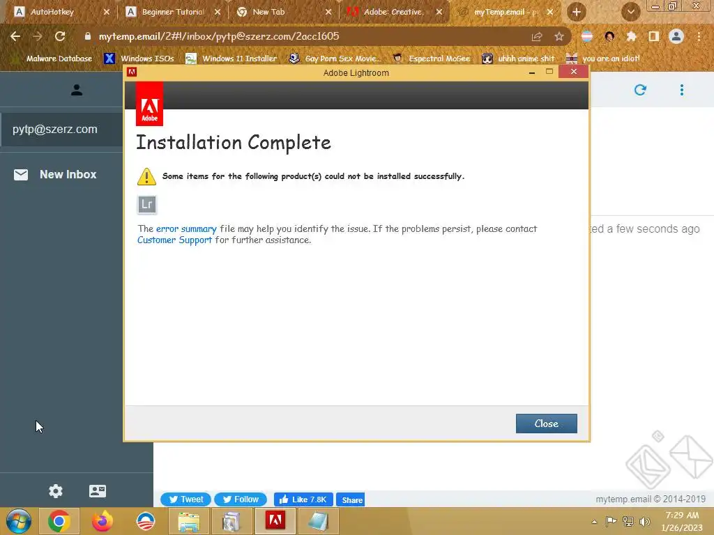714x535 pixels.
Task: Open the Espectral McGee bookmark
Action: click(432, 59)
